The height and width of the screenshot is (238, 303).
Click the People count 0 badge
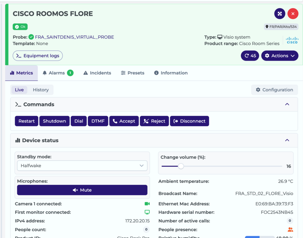[146, 229]
